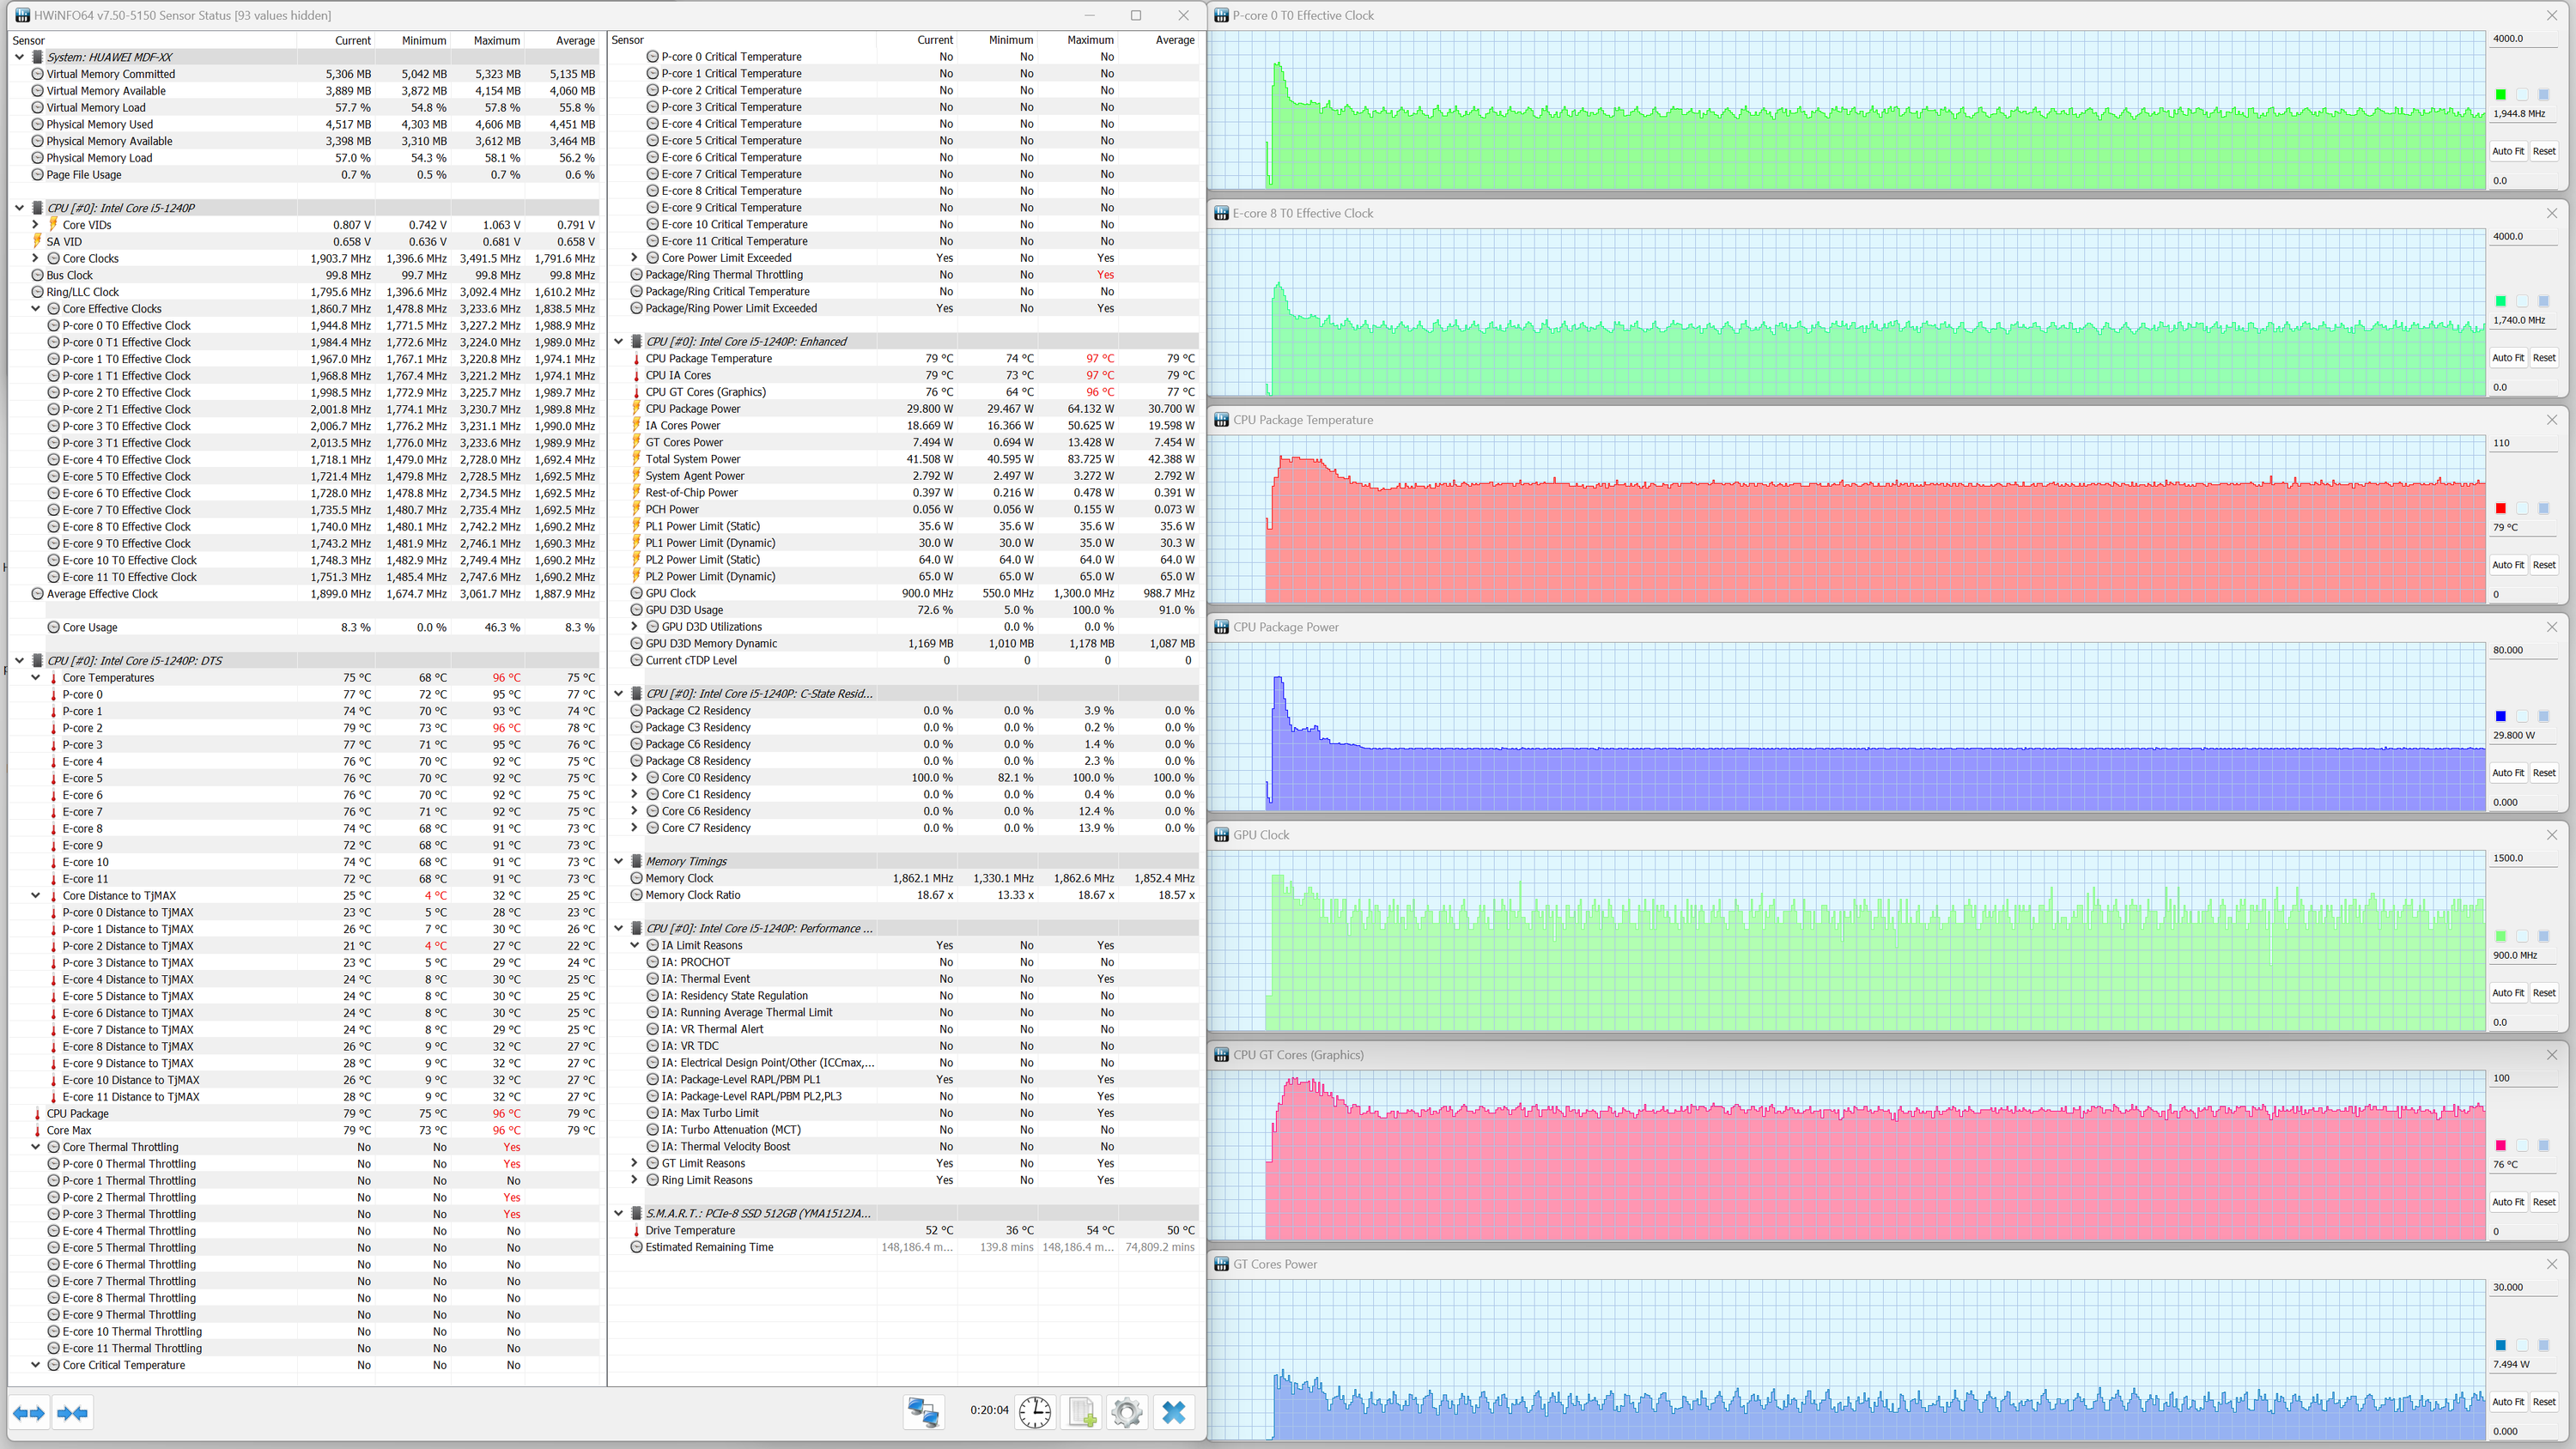2576x1449 pixels.
Task: Expand the Core VIDs tree node
Action: pos(36,225)
